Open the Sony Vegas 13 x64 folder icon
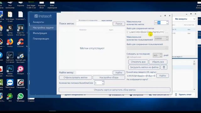Viewport: 201px width, 113px height. [10, 17]
